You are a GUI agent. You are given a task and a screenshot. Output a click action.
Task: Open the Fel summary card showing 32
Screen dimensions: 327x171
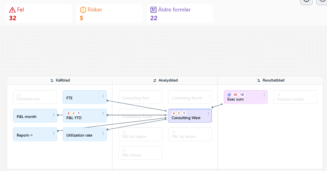[x=39, y=13]
